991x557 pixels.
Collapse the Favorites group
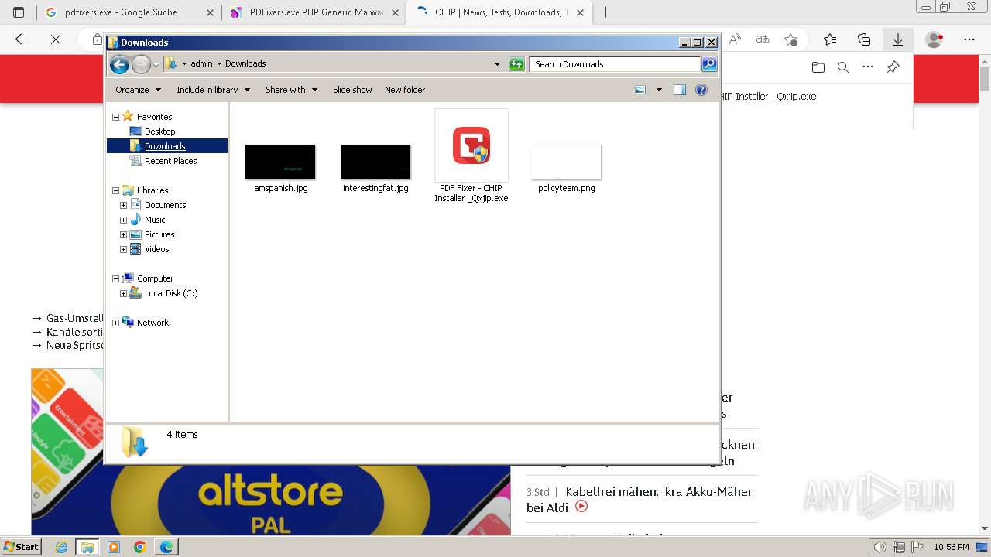point(116,117)
